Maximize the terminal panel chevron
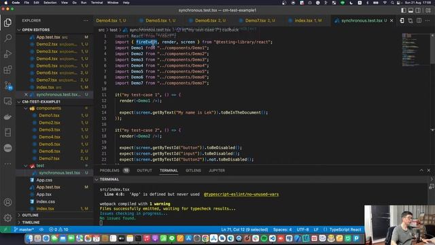The image size is (435, 245). [421, 170]
